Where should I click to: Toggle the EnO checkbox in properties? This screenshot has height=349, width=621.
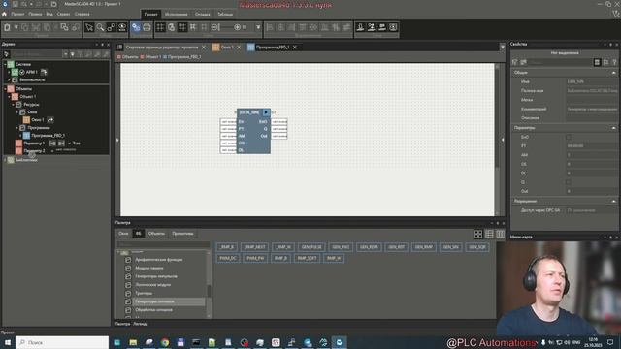569,137
